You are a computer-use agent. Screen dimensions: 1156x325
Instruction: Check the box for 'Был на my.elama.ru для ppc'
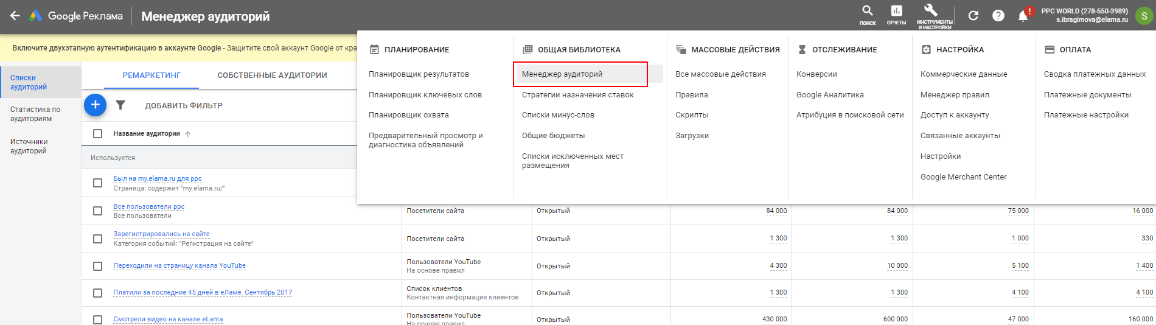click(97, 183)
